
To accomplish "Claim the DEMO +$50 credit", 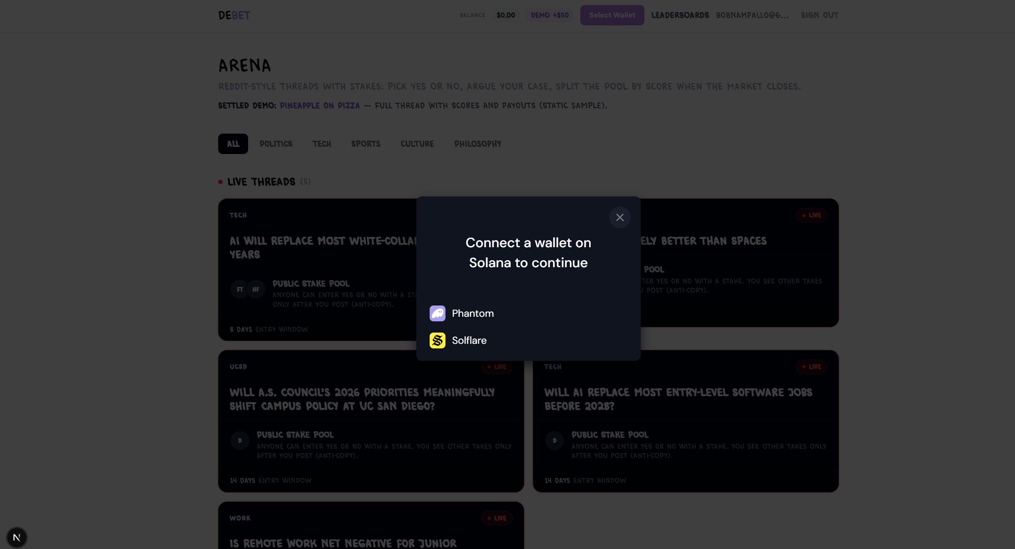I will (x=549, y=15).
